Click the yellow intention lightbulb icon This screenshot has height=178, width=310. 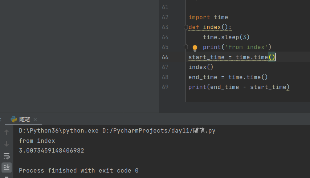pyautogui.click(x=195, y=48)
